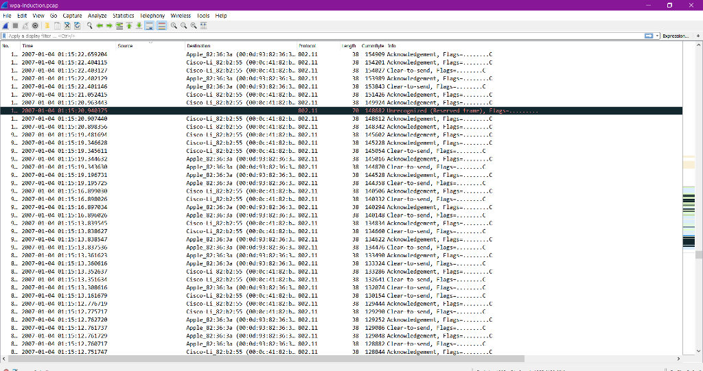Open the Capture menu

click(72, 16)
